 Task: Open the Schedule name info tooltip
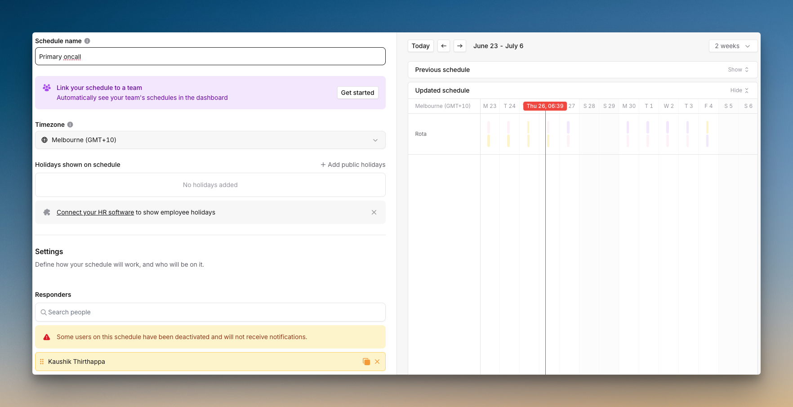pyautogui.click(x=86, y=41)
